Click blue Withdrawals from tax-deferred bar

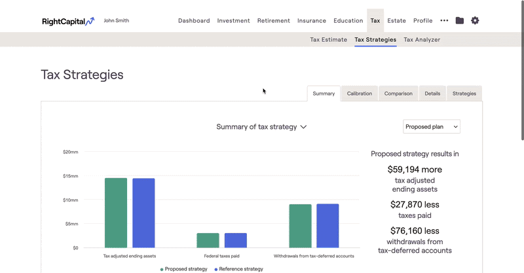328,226
